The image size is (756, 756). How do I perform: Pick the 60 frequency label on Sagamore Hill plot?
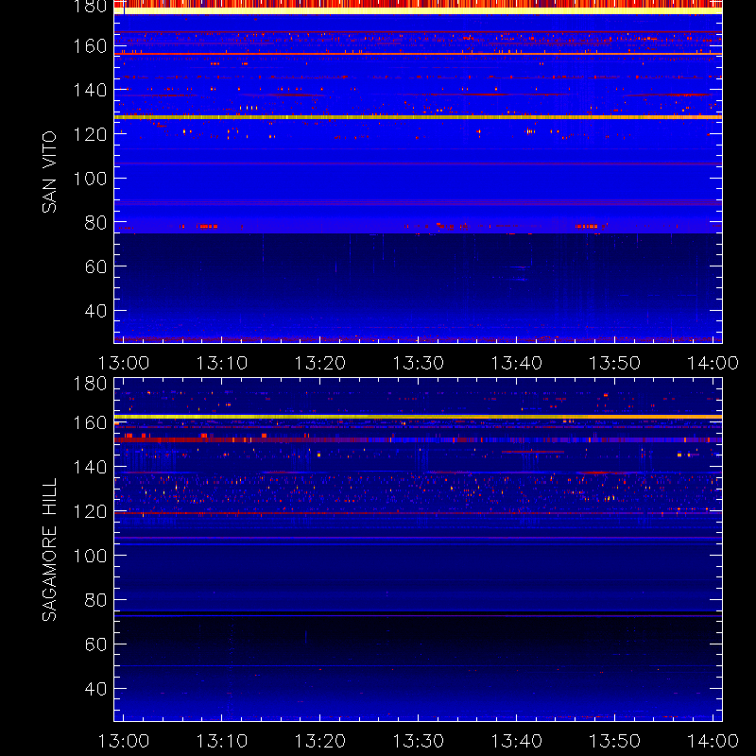tap(95, 644)
